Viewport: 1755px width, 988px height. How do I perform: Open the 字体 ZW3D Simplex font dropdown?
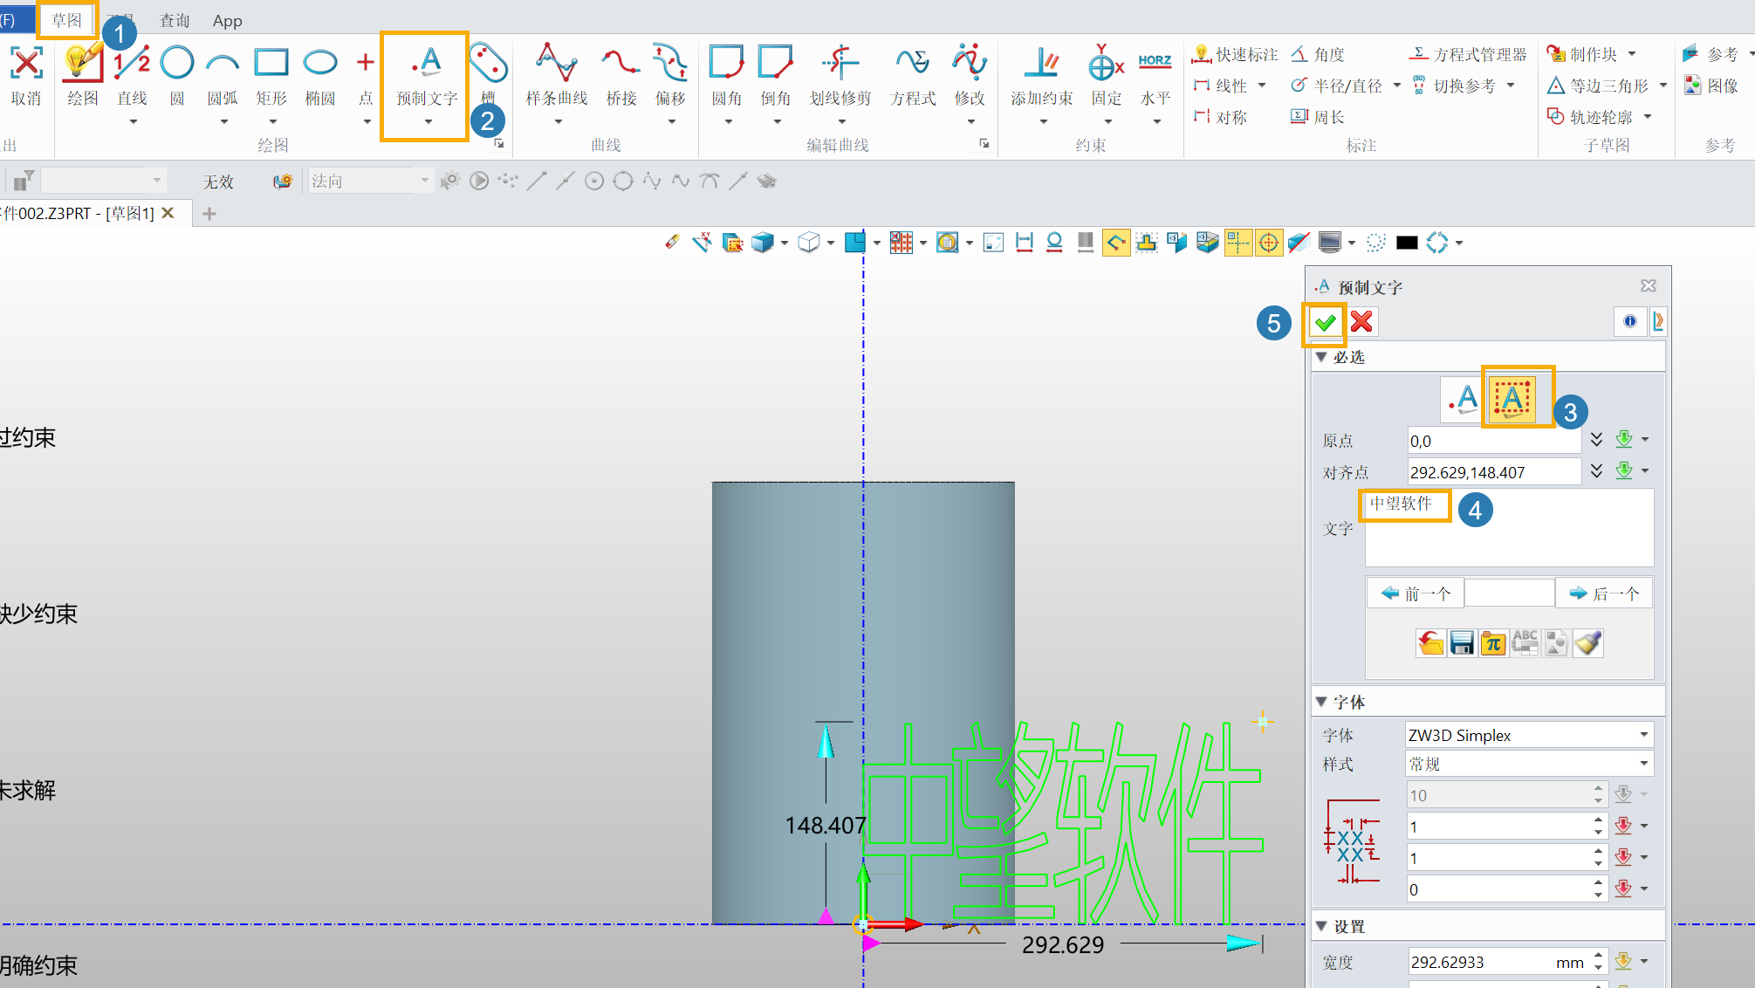click(x=1529, y=735)
